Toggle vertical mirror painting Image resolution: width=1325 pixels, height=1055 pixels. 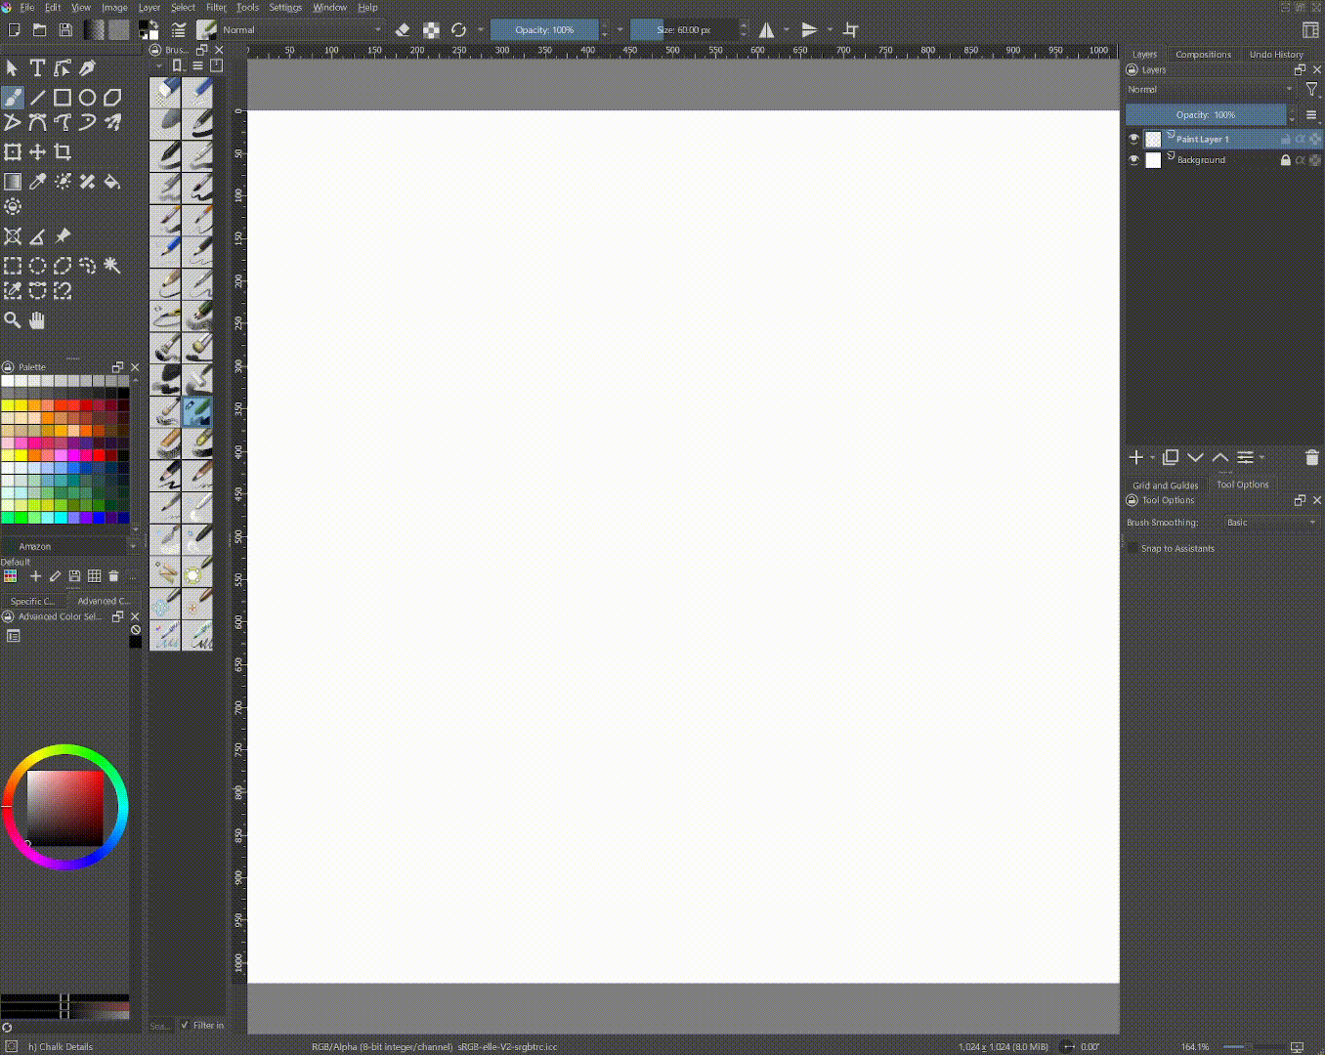pos(810,30)
